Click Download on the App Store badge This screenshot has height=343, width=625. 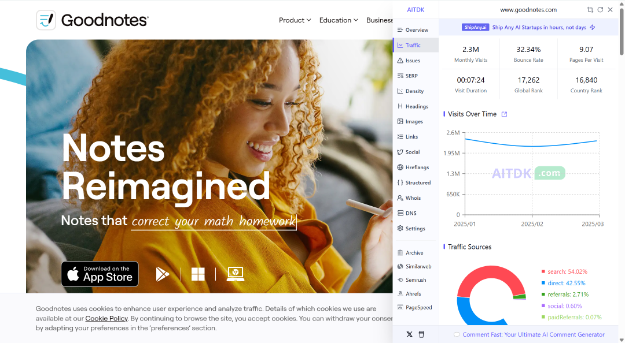(x=100, y=274)
